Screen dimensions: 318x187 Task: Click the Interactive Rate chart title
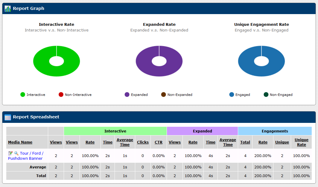click(56, 24)
